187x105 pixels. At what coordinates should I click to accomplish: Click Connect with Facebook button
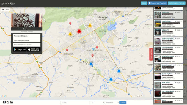158,3
